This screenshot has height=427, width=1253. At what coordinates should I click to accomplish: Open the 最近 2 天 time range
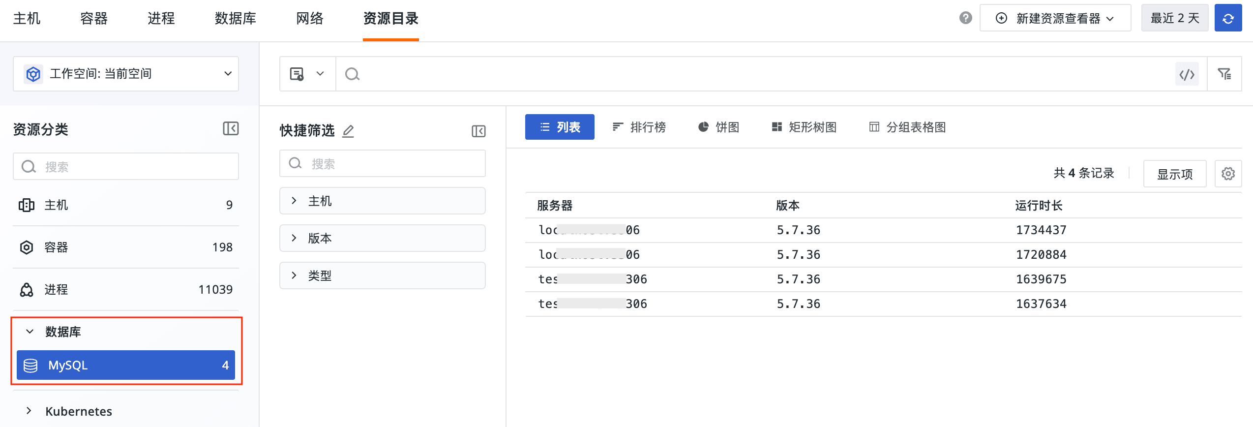click(x=1174, y=18)
